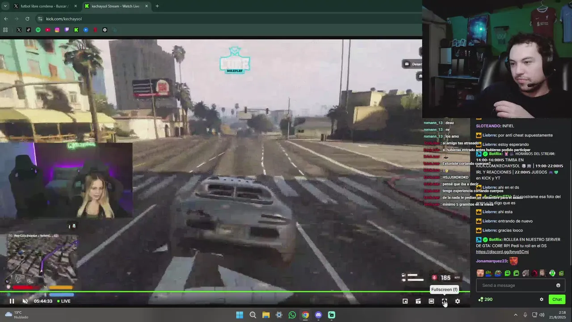Go back to the previous page
This screenshot has width=572, height=322.
(x=6, y=19)
